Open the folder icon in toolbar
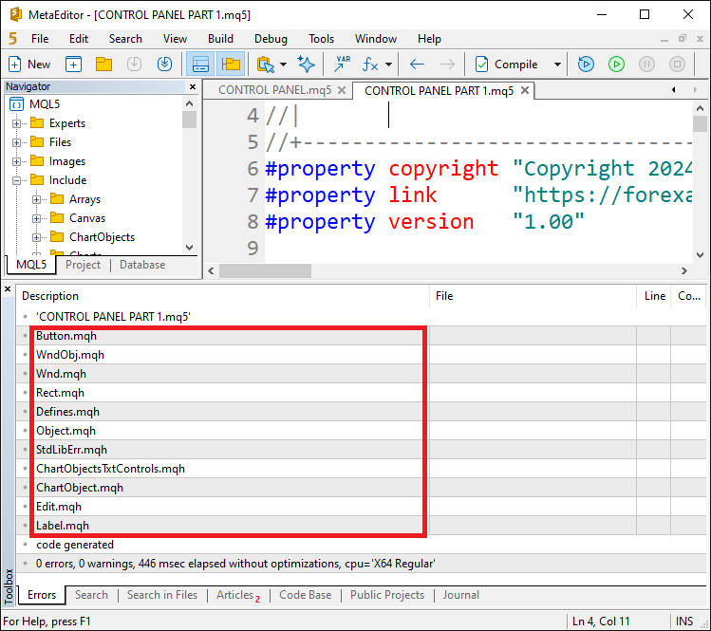711x631 pixels. pos(103,65)
